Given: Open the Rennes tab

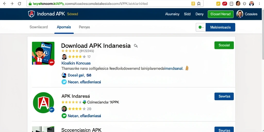Looking at the screenshot, I should click(x=84, y=27).
